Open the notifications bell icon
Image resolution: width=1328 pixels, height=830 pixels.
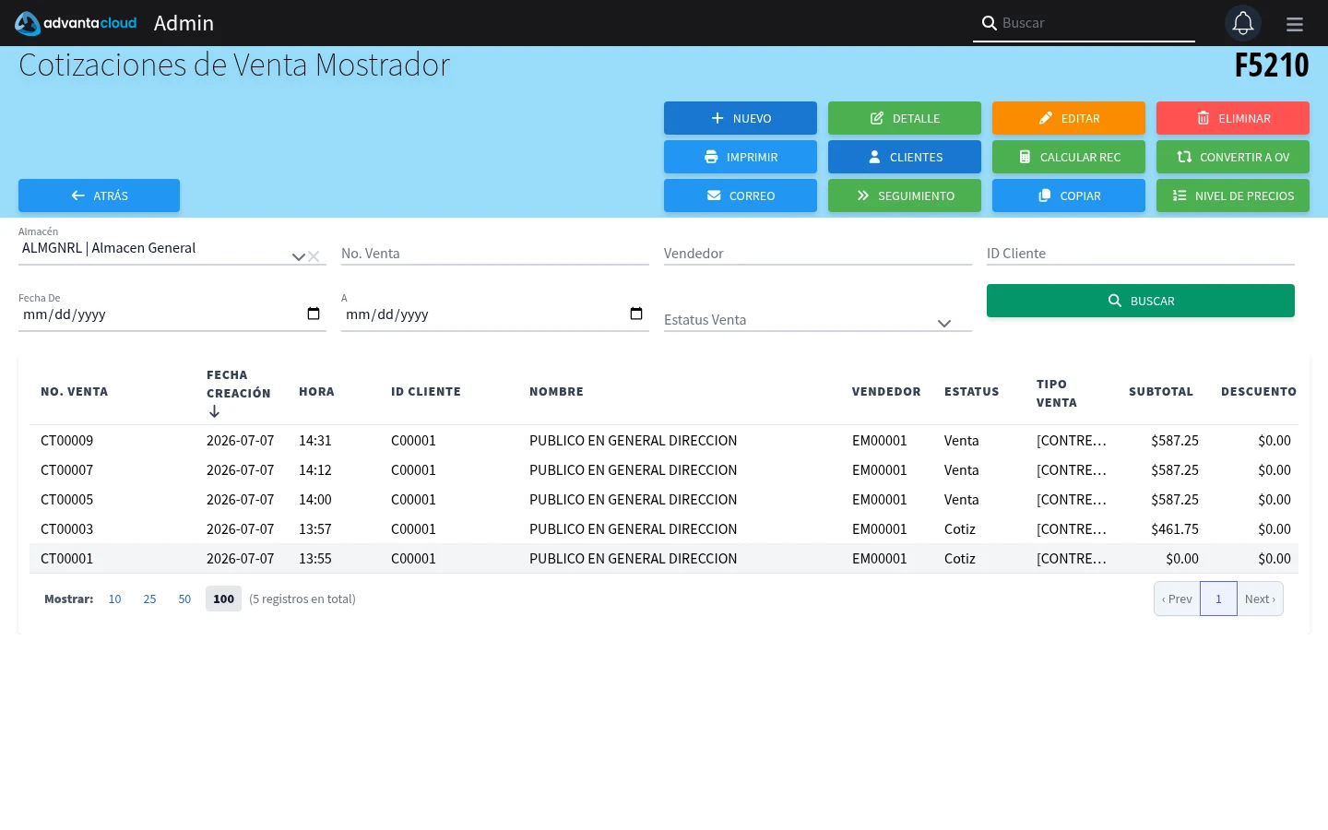click(x=1242, y=23)
